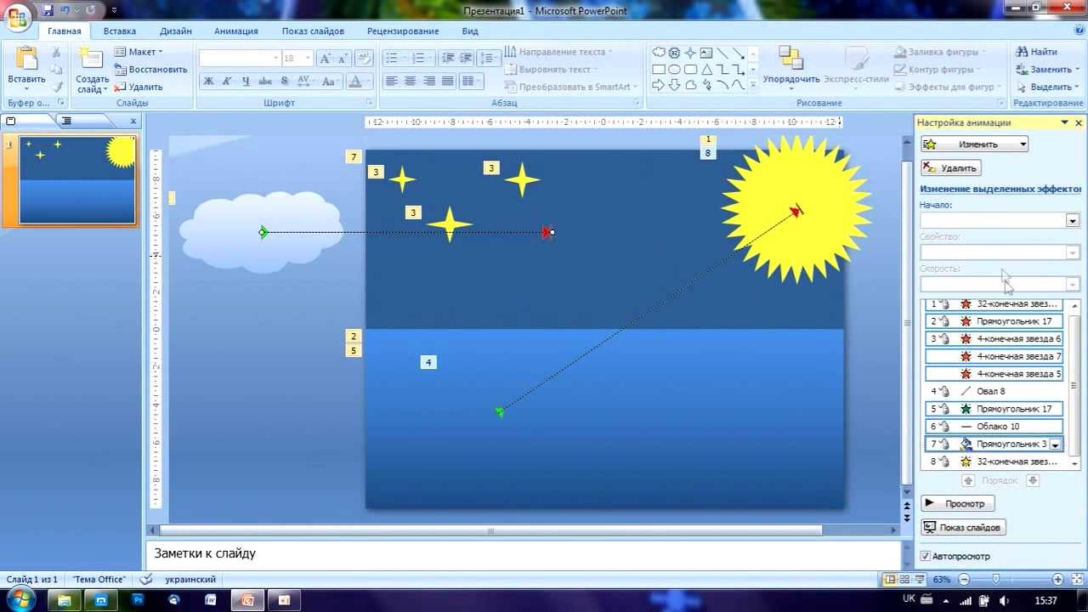
Task: Align text left
Action: 391,82
